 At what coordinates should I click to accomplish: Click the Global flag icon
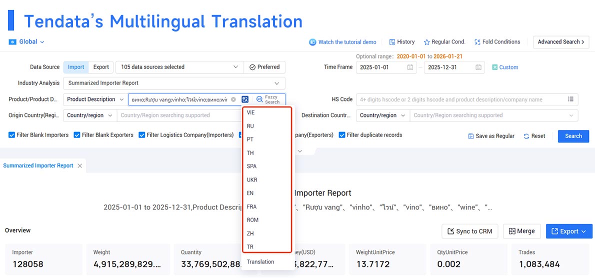tap(12, 42)
